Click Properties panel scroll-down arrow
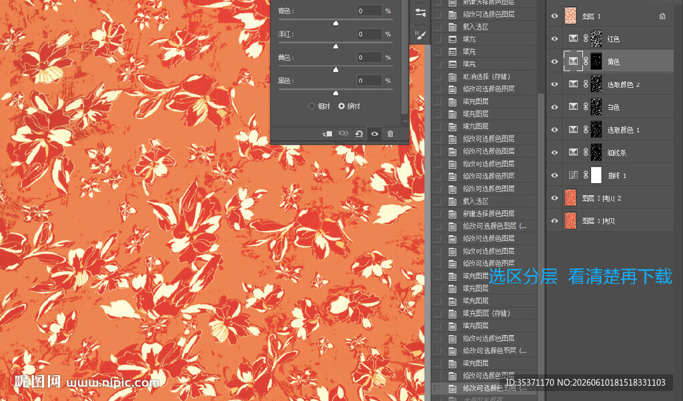The width and height of the screenshot is (683, 401). [x=405, y=121]
